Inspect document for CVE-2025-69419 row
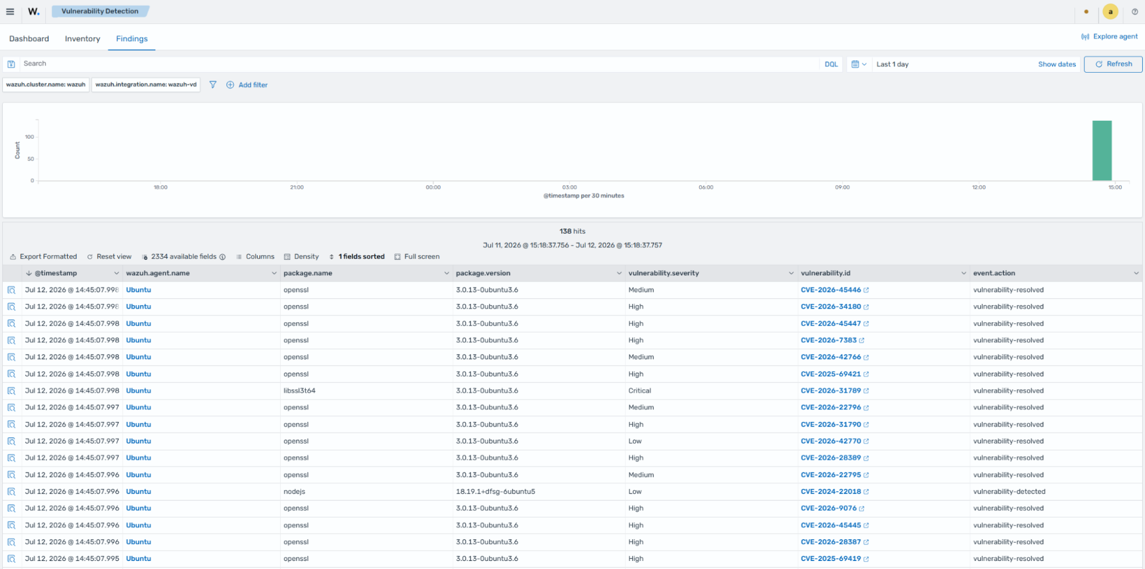The image size is (1145, 569). coord(11,559)
